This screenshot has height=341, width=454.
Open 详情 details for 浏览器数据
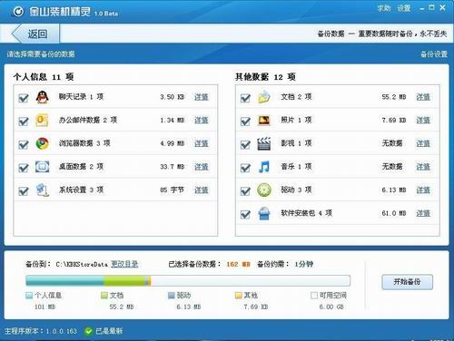click(202, 143)
